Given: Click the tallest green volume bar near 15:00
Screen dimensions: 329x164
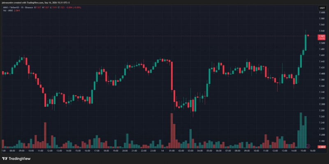Looking at the screenshot, I should click(x=301, y=130).
